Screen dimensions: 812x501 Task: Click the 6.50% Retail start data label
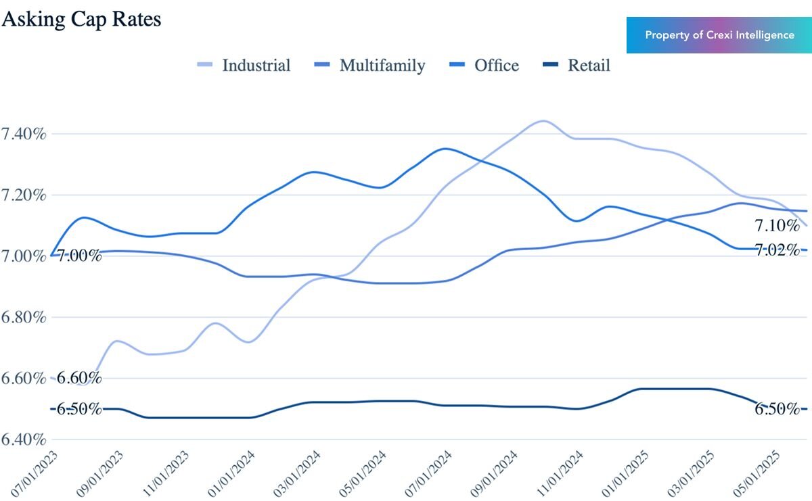[x=79, y=409]
